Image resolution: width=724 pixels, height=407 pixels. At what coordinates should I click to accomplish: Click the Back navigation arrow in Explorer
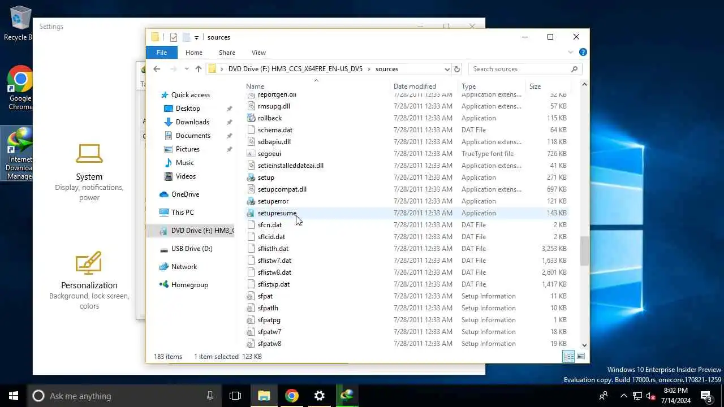click(x=157, y=69)
